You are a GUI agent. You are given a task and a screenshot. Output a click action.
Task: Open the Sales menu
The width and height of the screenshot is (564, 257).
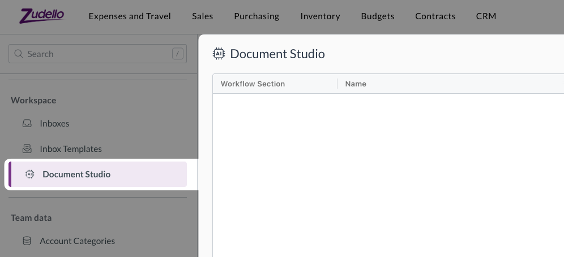[x=202, y=16]
